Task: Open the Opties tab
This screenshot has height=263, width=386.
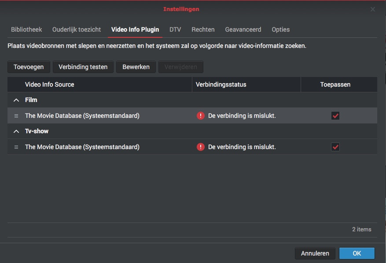Action: tap(280, 29)
